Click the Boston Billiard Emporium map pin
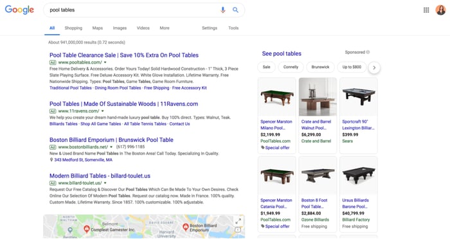This screenshot has height=239, width=450. point(186,227)
